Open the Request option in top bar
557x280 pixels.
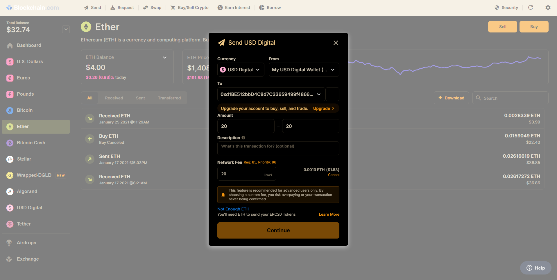coord(122,8)
